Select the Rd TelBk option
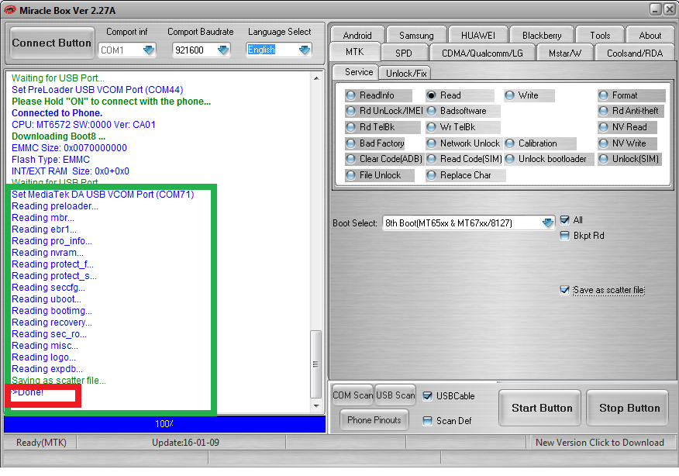 (383, 127)
